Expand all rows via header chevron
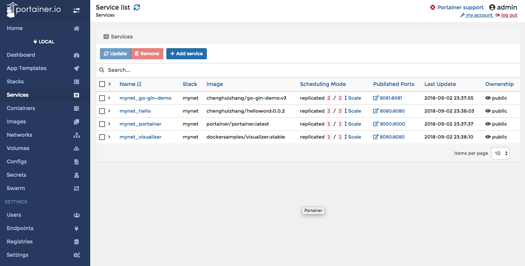 tap(110, 84)
